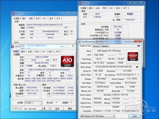Click the 640 Unified shaders field

(101, 79)
